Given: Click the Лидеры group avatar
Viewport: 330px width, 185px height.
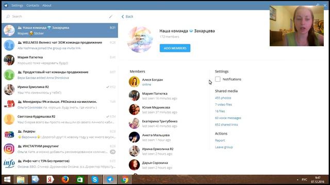Looking at the screenshot, I should [9, 134].
